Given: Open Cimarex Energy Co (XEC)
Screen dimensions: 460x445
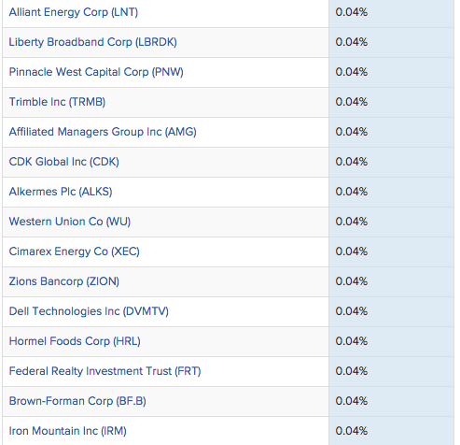Looking at the screenshot, I should 75,251.
